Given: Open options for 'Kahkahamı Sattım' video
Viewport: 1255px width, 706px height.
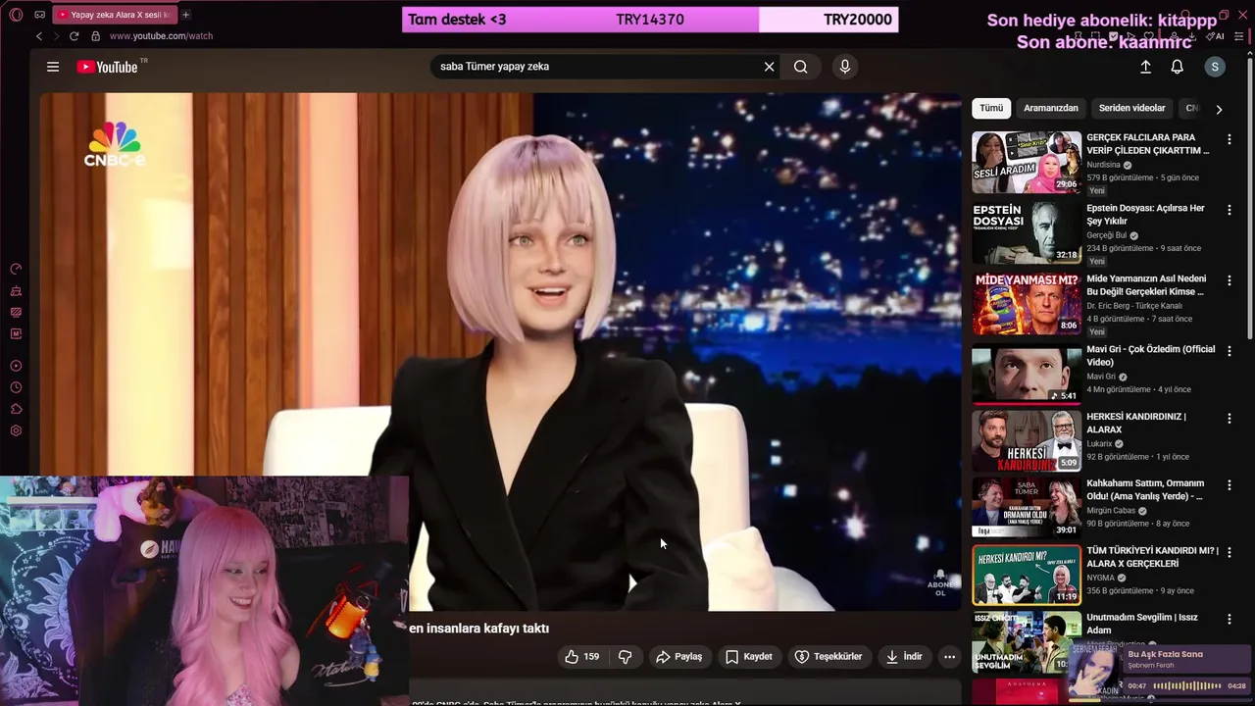Looking at the screenshot, I should [1229, 485].
